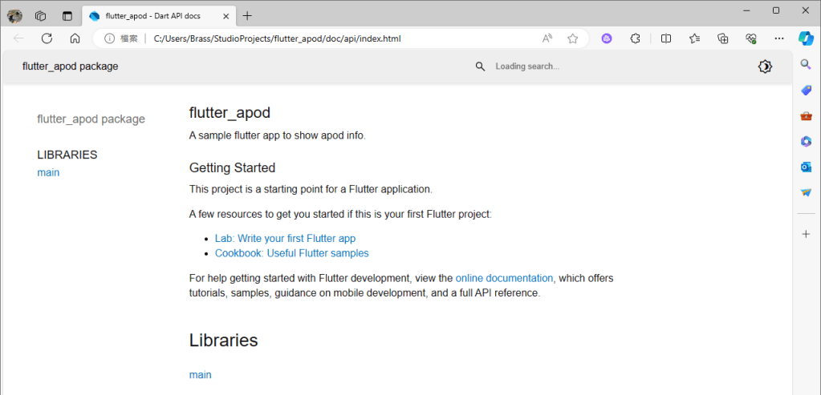Viewport: 821px width, 395px height.
Task: Click the Read aloud icon
Action: tap(547, 38)
